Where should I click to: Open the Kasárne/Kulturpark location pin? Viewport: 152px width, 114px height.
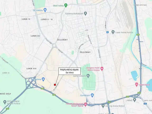click(85, 13)
